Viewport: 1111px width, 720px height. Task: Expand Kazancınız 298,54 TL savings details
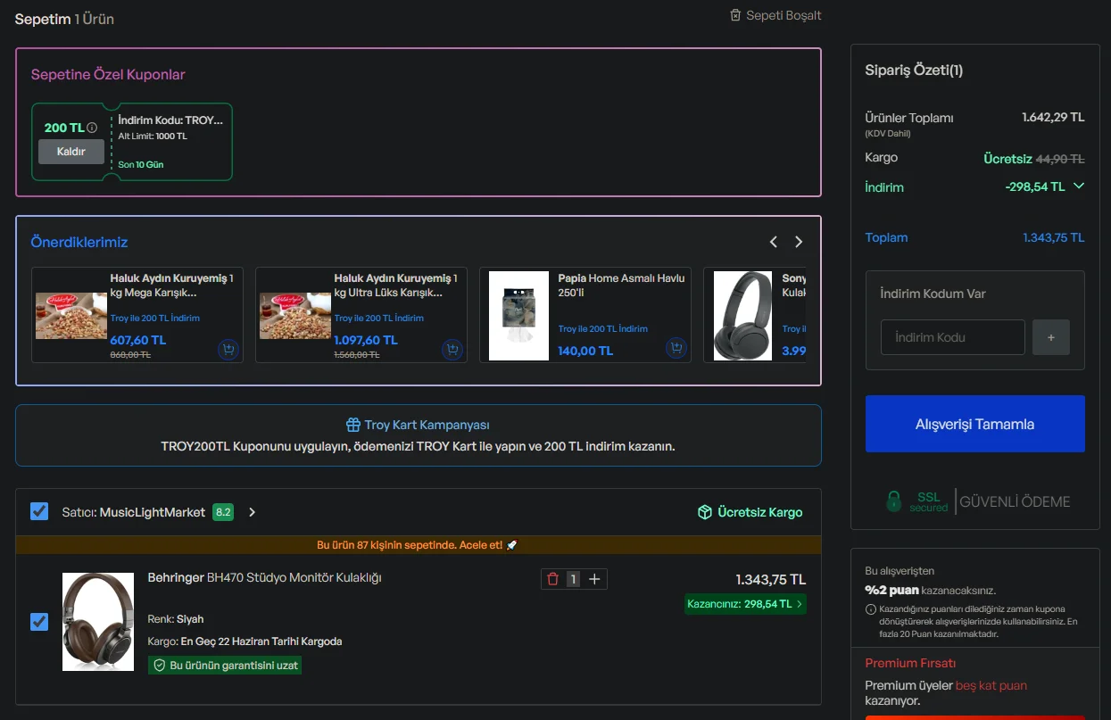click(745, 604)
